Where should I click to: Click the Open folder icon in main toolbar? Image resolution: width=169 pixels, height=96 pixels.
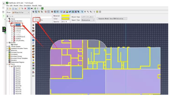click(x=10, y=8)
